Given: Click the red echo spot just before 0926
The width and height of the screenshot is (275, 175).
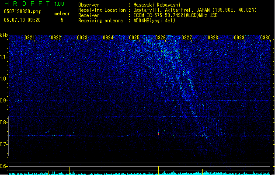Looking at the screenshot, I should tap(159, 134).
